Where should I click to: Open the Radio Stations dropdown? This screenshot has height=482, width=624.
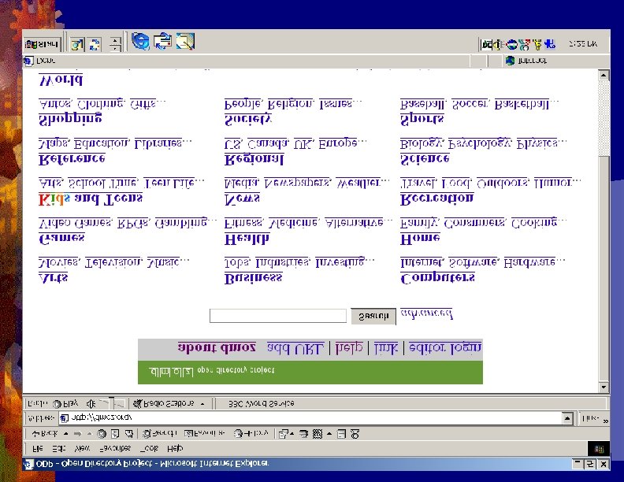coord(169,404)
